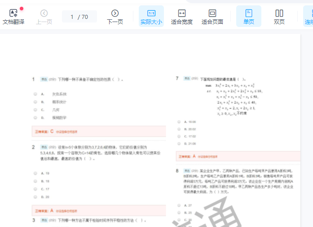Click question 7 text 下面规划问题的最优值是
The width and height of the screenshot is (313, 227).
[x=223, y=79]
